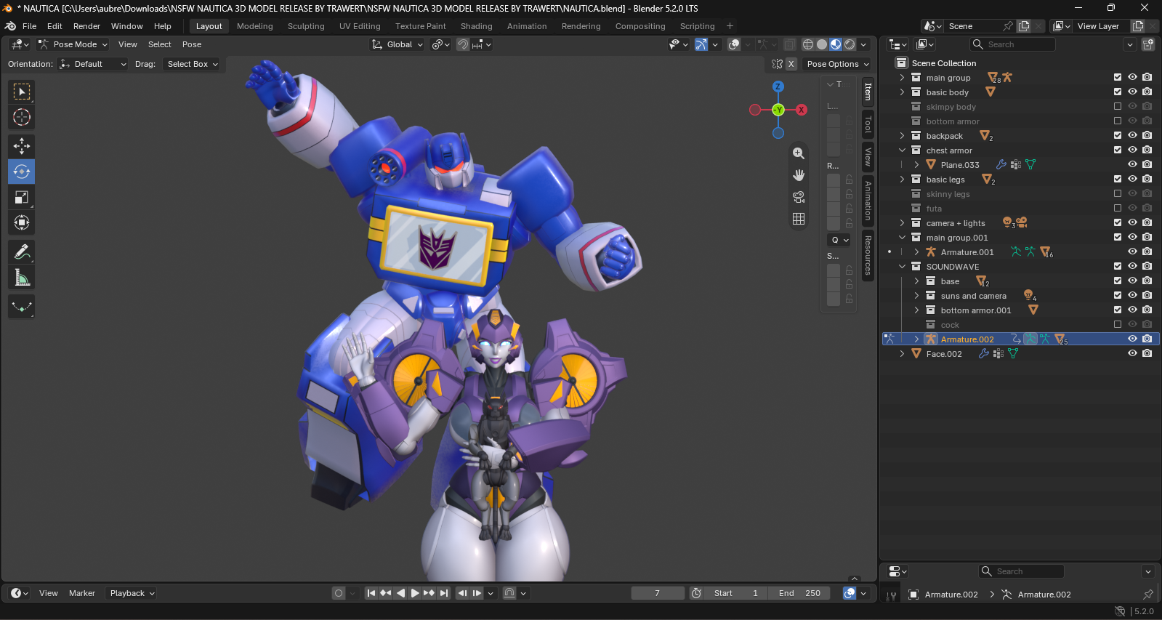
Task: Select the Armature.001 outliner item
Action: 967,252
